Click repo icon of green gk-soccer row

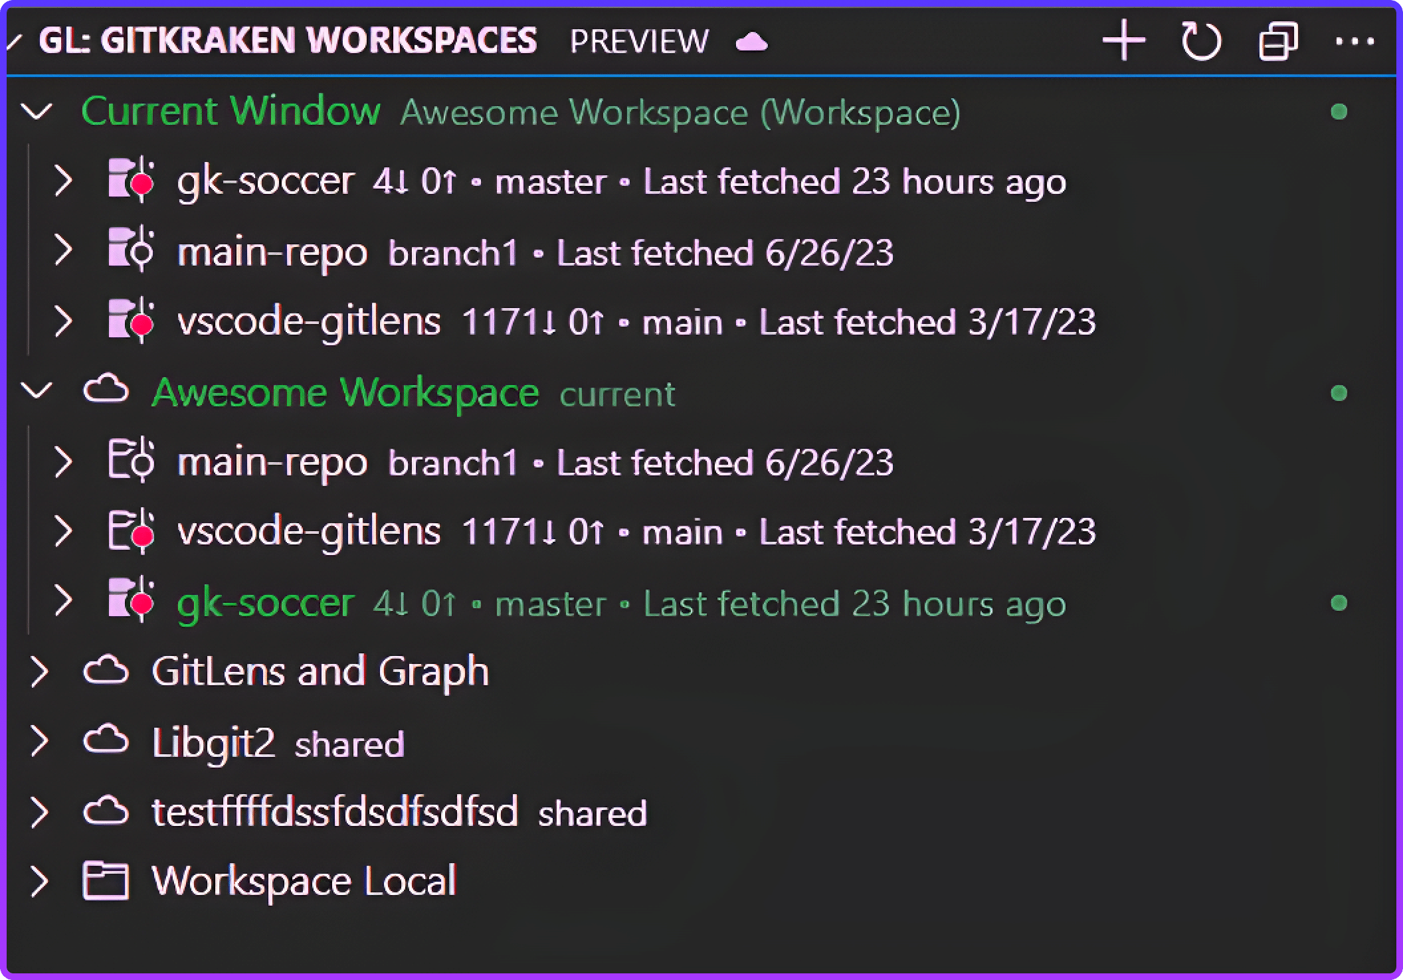point(132,600)
